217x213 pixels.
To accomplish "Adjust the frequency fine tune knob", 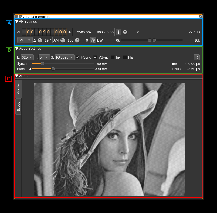I will coord(125,32).
